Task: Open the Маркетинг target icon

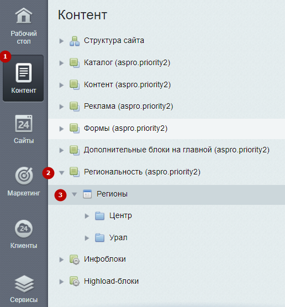Action: [x=24, y=176]
